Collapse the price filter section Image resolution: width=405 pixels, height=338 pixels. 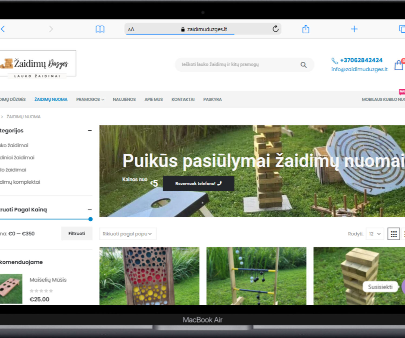(x=90, y=210)
